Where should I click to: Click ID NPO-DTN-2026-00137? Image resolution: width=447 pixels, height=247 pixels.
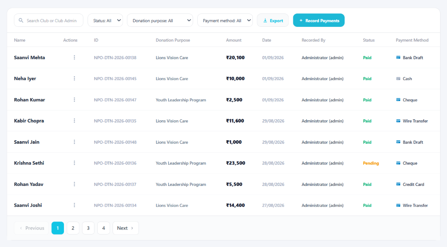(115, 185)
